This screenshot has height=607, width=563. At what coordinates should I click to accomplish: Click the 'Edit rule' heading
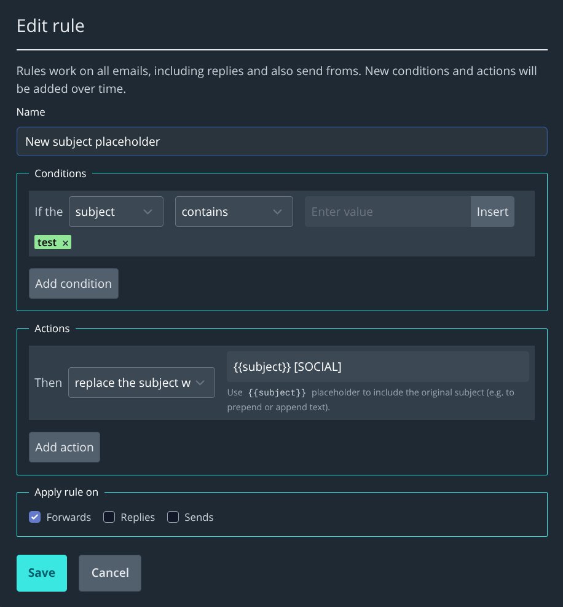pos(50,26)
